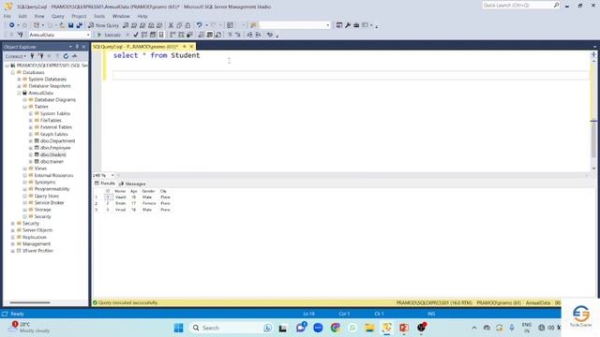
Task: Click the Navigate Backward arrow icon
Action: [x=12, y=25]
